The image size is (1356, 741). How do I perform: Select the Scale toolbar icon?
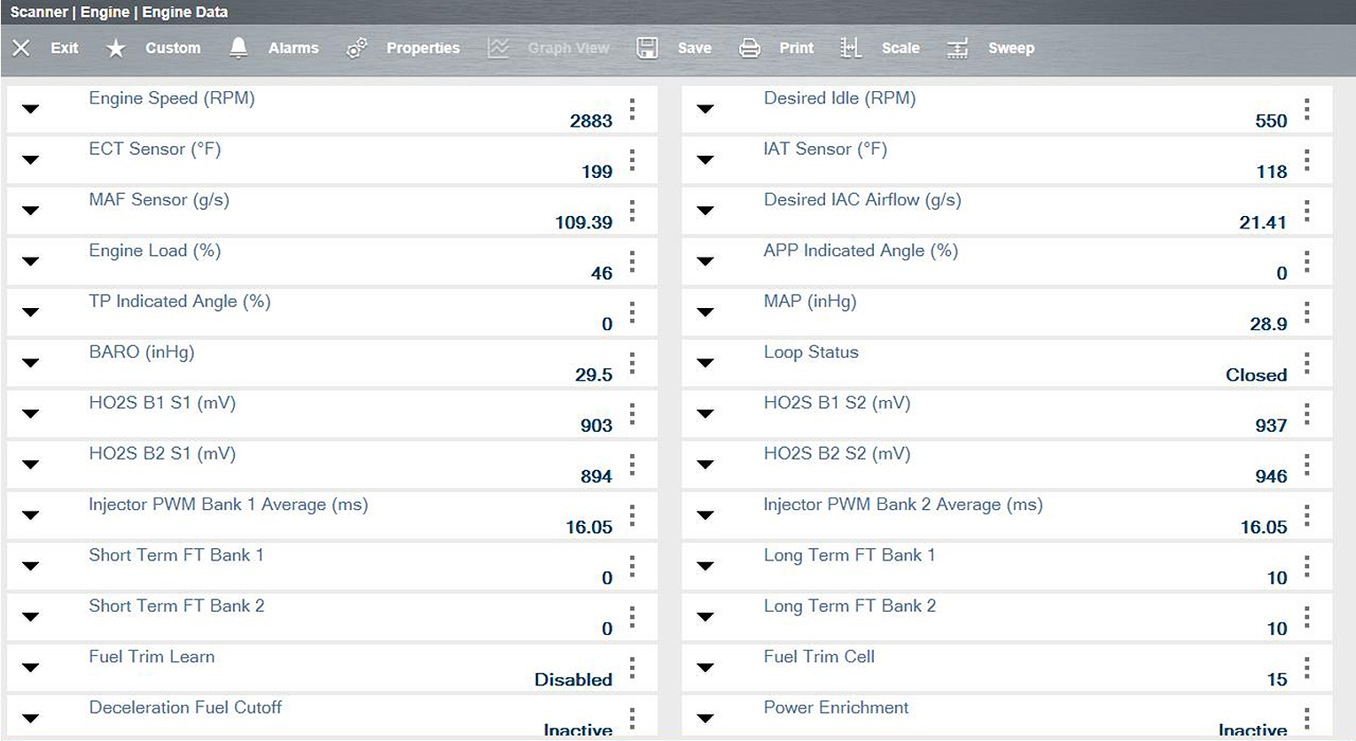(x=851, y=48)
